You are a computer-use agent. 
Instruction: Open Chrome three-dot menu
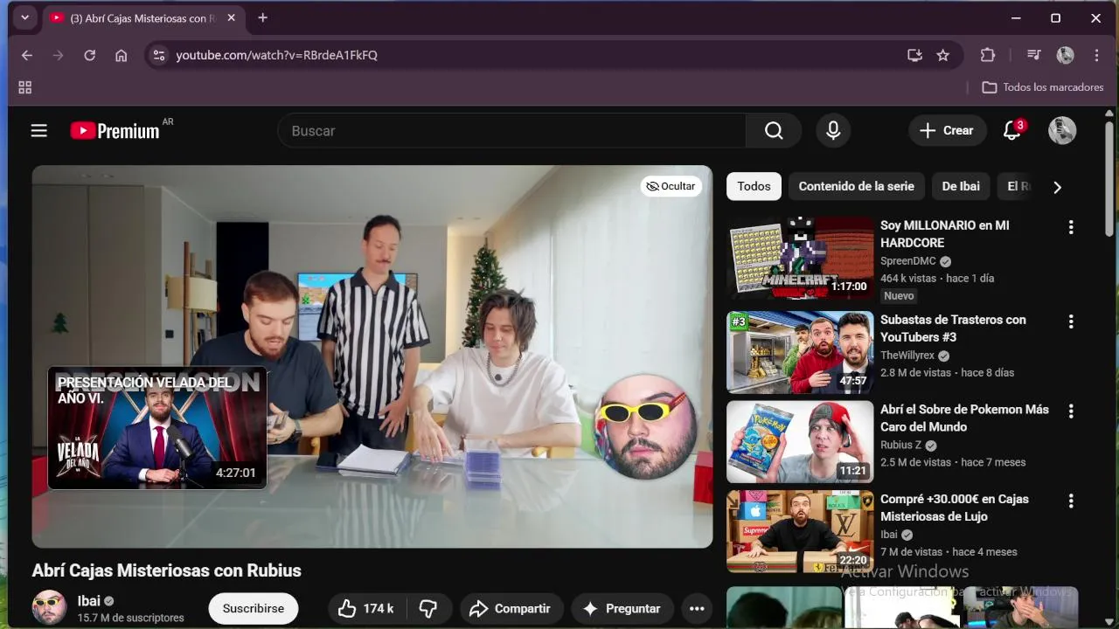pos(1096,55)
